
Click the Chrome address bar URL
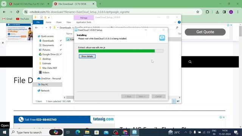point(79,12)
